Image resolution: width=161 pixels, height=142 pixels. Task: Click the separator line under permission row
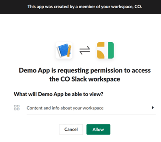[91, 115]
